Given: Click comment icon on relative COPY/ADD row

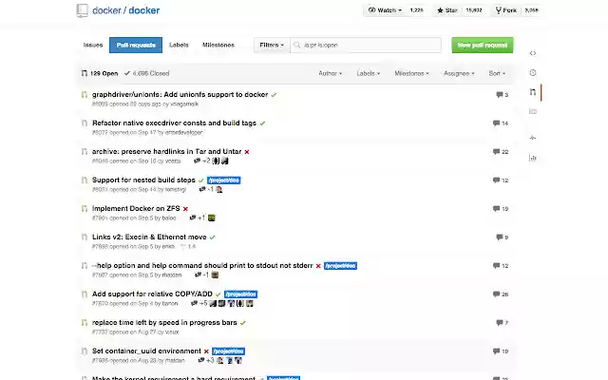Looking at the screenshot, I should tap(496, 294).
